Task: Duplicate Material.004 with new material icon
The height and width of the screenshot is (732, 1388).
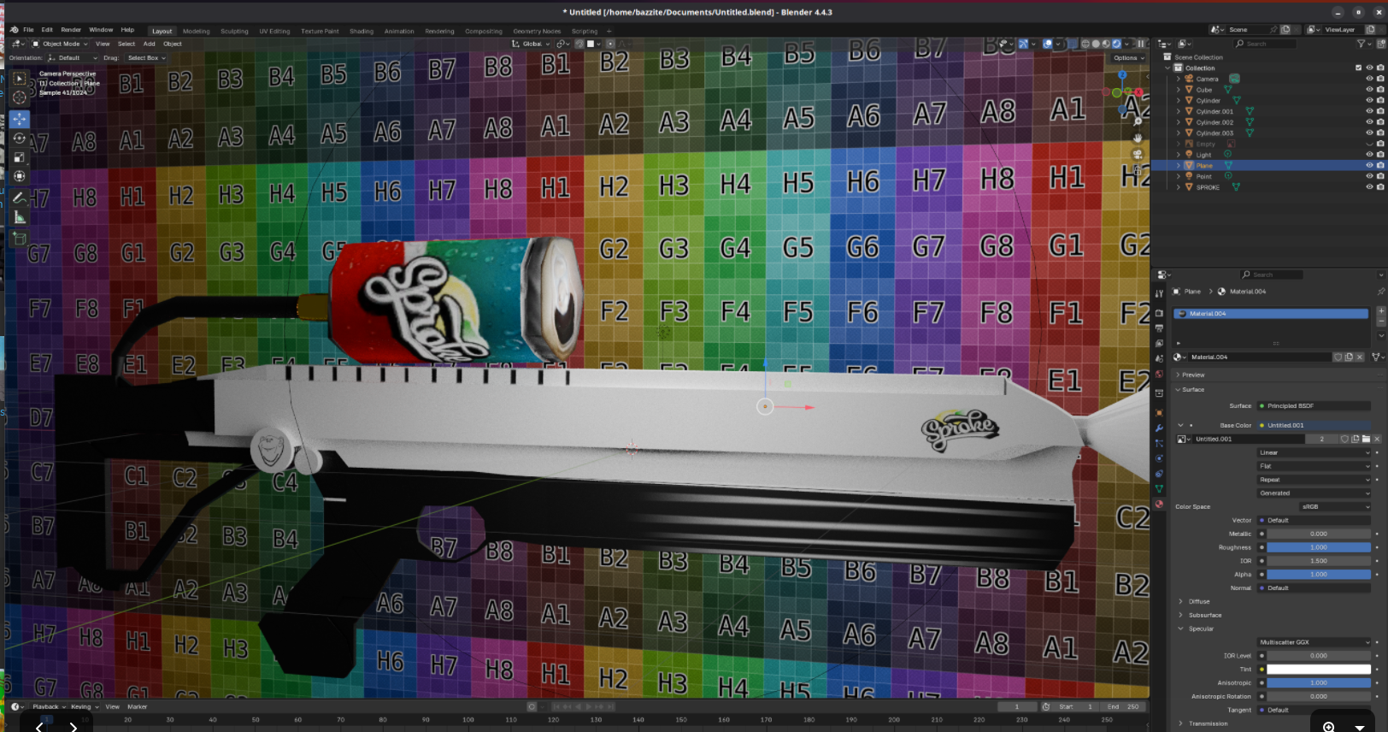Action: (x=1350, y=357)
